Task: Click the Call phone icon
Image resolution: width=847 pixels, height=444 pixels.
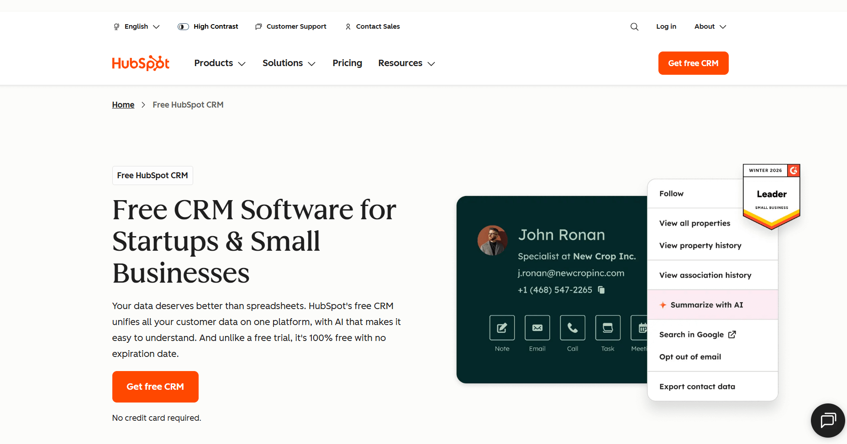Action: click(x=572, y=328)
